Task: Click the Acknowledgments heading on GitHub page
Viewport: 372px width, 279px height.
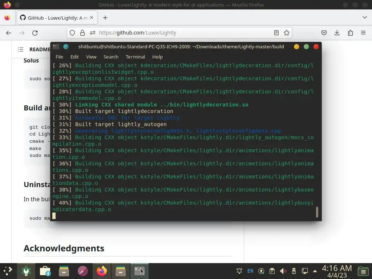Action: tap(64, 248)
